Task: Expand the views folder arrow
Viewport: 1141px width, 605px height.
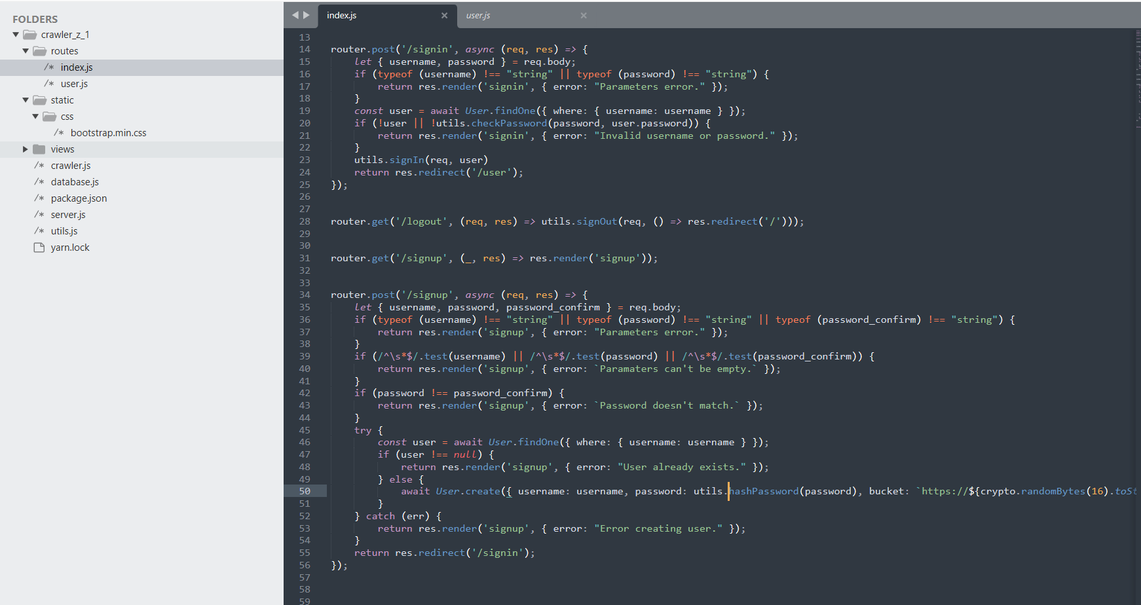Action: coord(26,149)
